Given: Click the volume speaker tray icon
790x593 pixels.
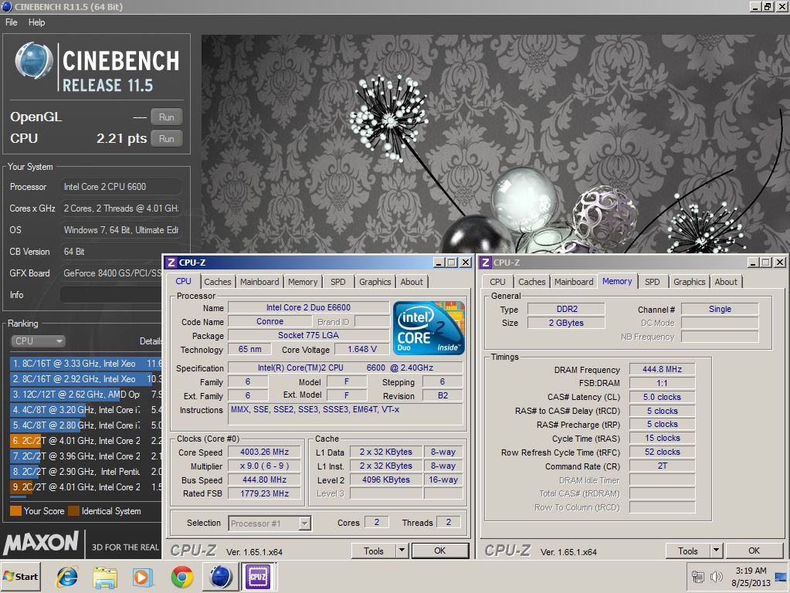Looking at the screenshot, I should [x=716, y=576].
